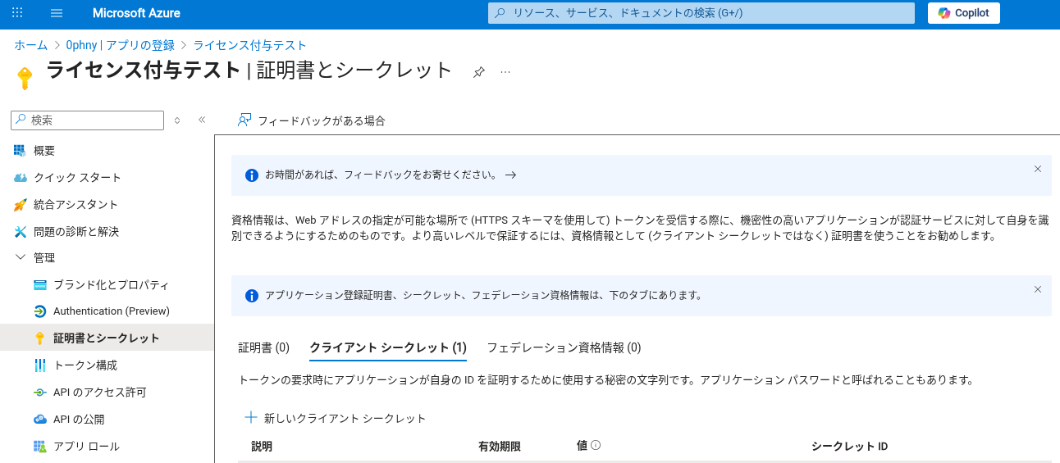Open the Azure apps grid launcher
Image resolution: width=1060 pixels, height=463 pixels.
17,13
